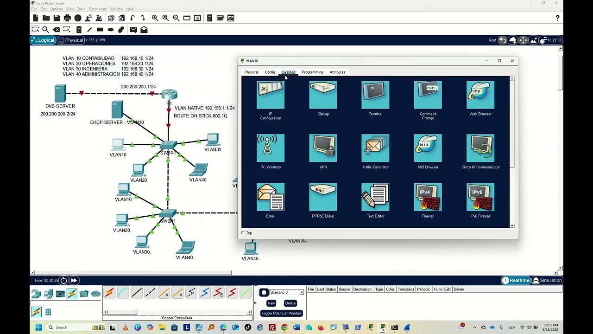Screen dimensions: 593x334
Task: Select the Delete tool icon
Action: (x=56, y=30)
